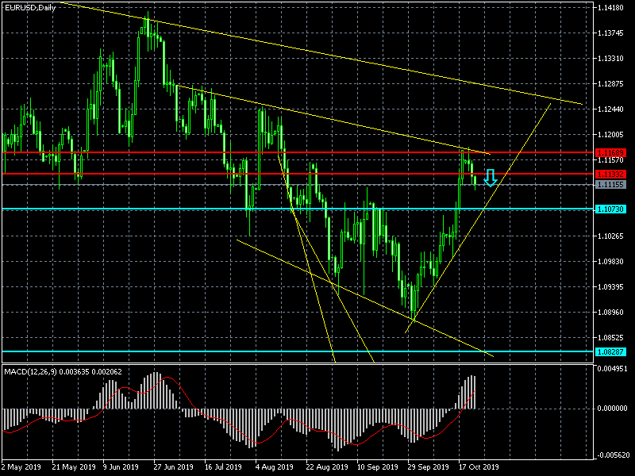Click the 29 Sep 2019 date label
Viewport: 635px width, 476px height.
pos(429,467)
